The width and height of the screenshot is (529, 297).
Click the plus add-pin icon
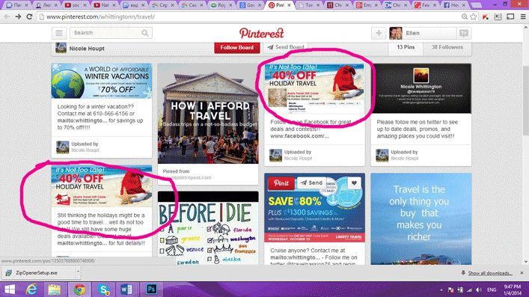click(x=379, y=33)
